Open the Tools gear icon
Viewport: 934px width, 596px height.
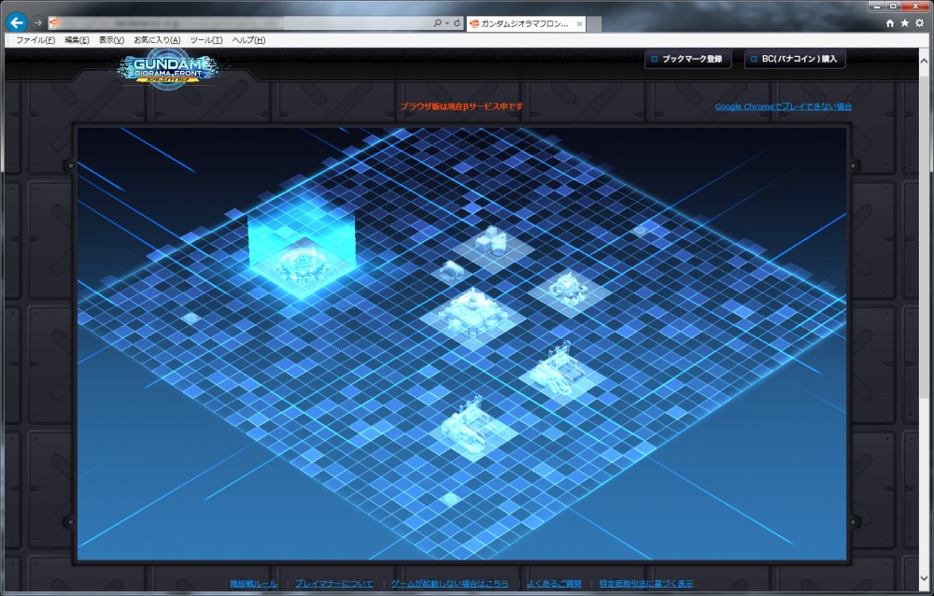click(x=919, y=22)
